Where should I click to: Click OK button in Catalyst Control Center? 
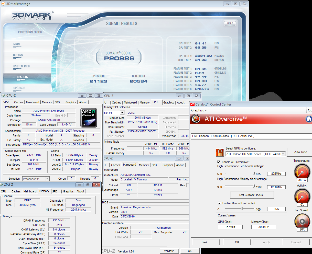tap(237, 242)
